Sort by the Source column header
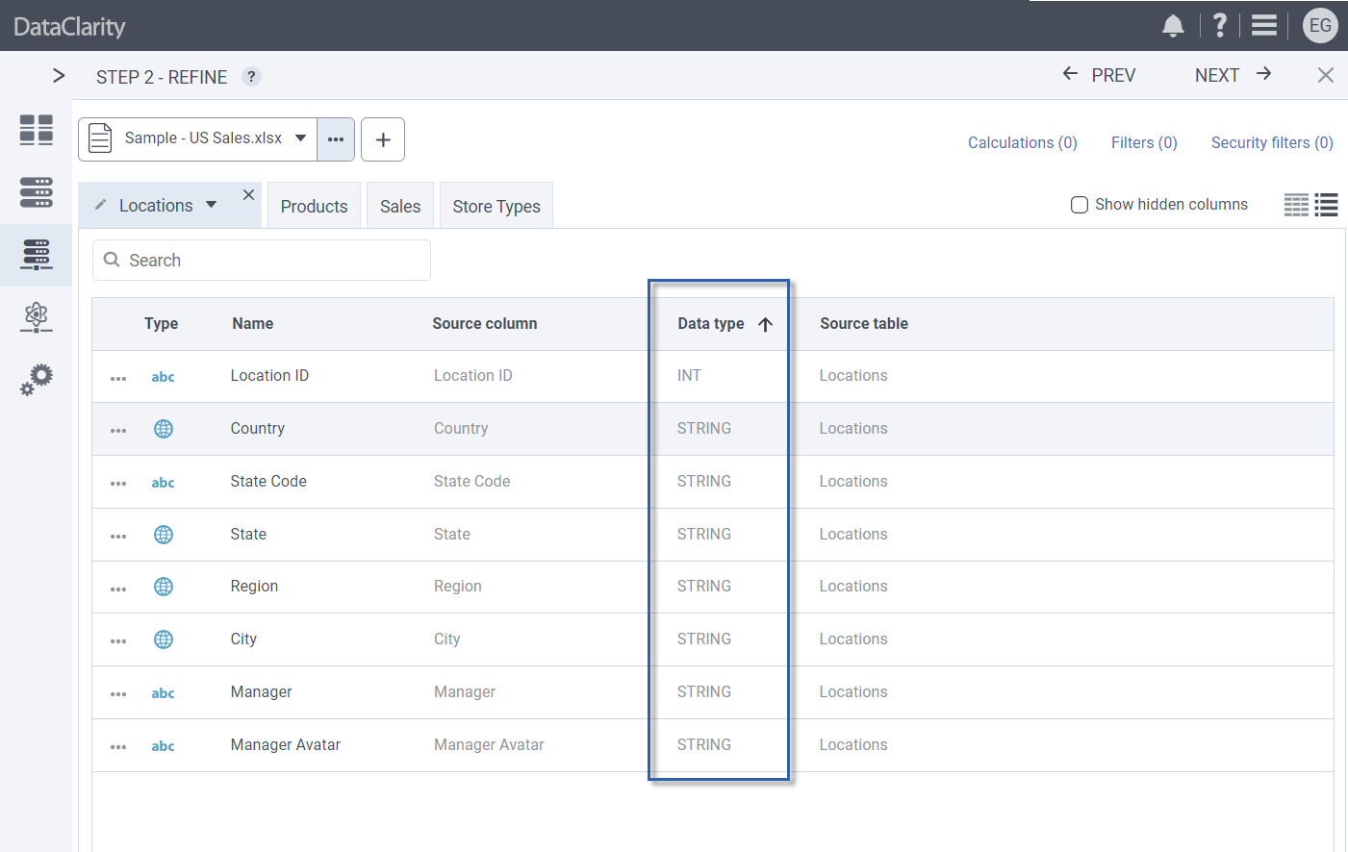Image resolution: width=1348 pixels, height=852 pixels. click(485, 324)
